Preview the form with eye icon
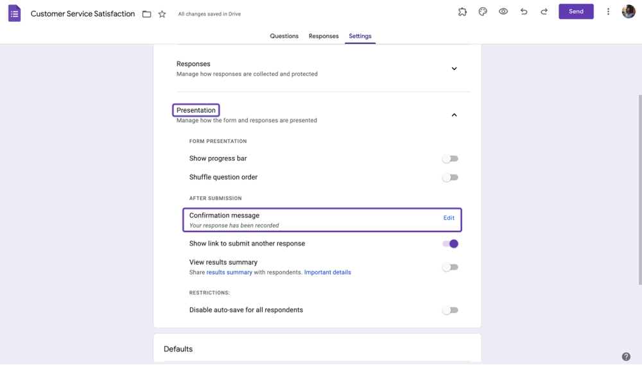Viewport: 642px width, 365px height. click(x=503, y=12)
